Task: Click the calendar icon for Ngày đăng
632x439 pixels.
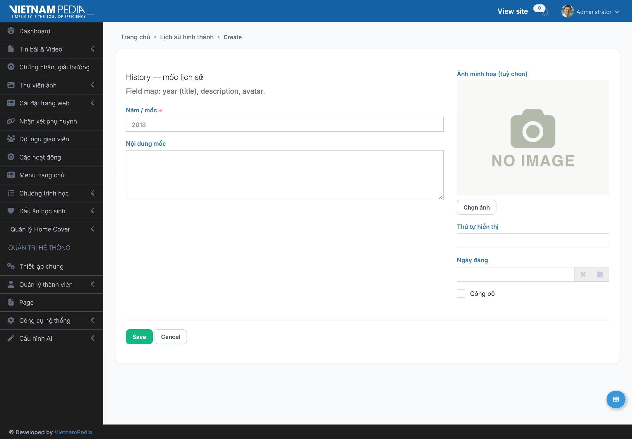Action: point(600,275)
